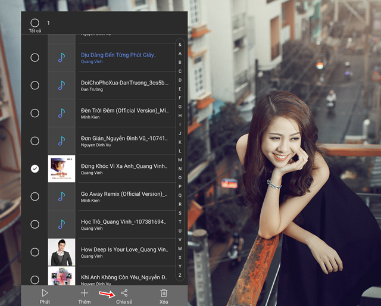Jump to & in alphabet index
The width and height of the screenshot is (381, 306).
(180, 45)
